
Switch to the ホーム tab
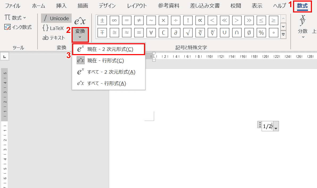pos(38,6)
